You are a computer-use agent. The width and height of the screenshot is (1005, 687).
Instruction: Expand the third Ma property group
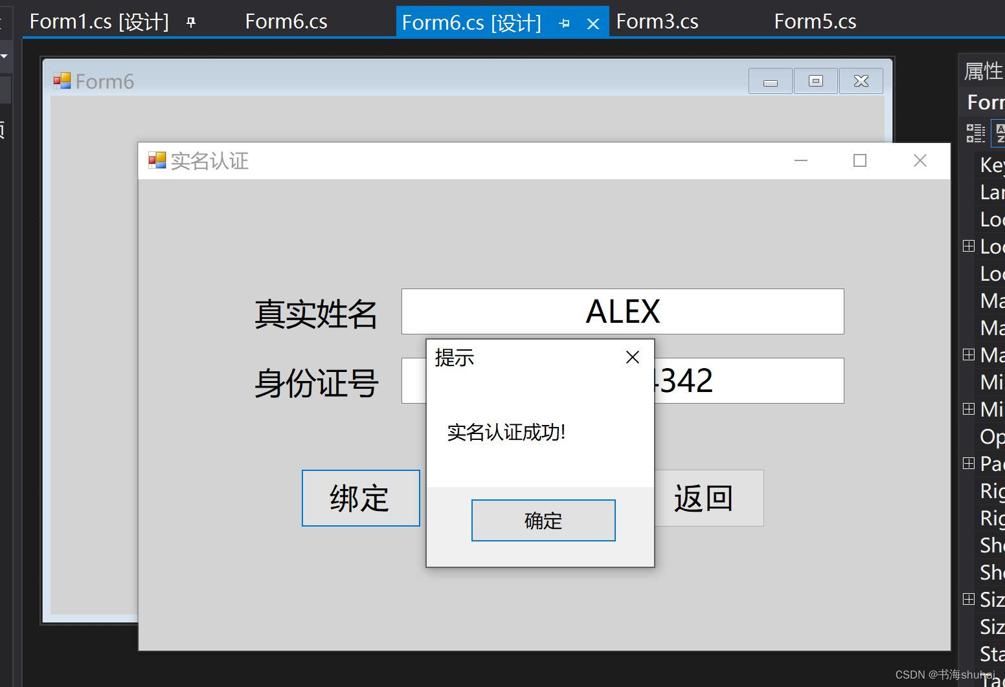point(969,354)
